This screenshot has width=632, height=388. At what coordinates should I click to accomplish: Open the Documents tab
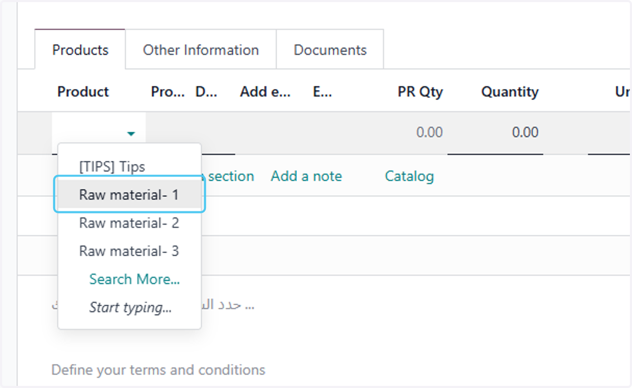tap(330, 50)
